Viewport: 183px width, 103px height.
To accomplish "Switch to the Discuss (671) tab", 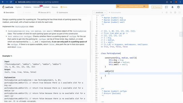I will click(x=45, y=13).
